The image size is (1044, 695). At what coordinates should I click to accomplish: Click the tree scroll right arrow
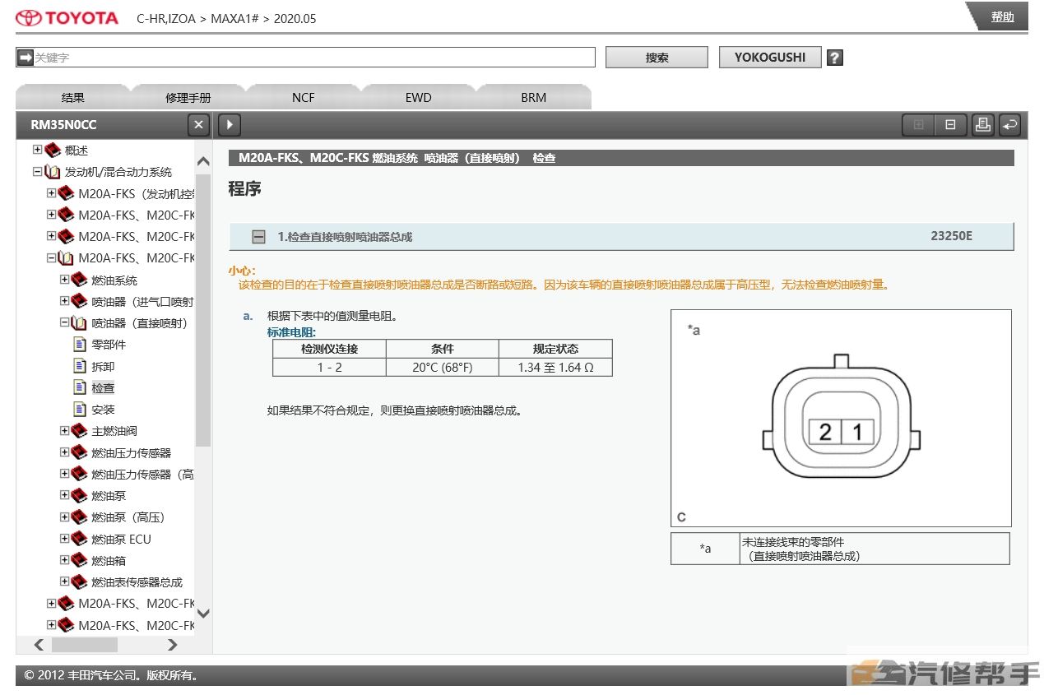point(172,645)
